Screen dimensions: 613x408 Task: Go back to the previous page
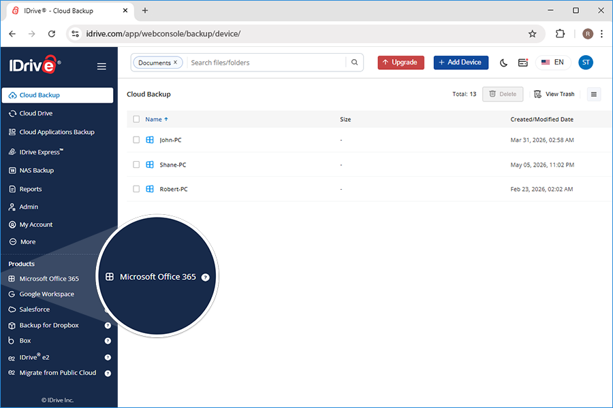12,34
